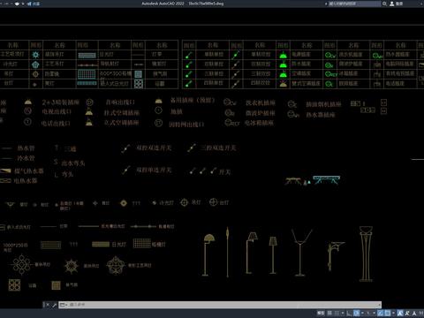This screenshot has height=318, width=424.
Task: Open snap mode settings dropdown arrow
Action: (343, 313)
